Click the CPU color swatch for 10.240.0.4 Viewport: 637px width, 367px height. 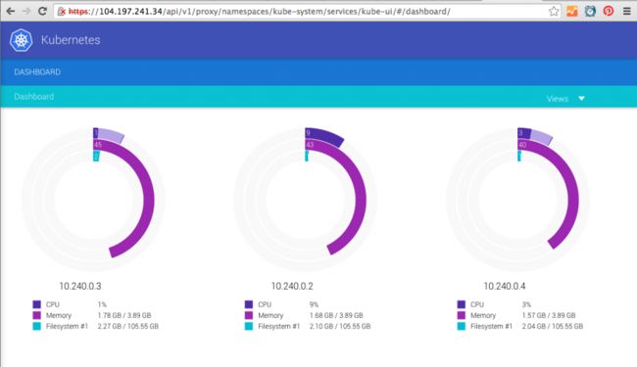point(462,304)
